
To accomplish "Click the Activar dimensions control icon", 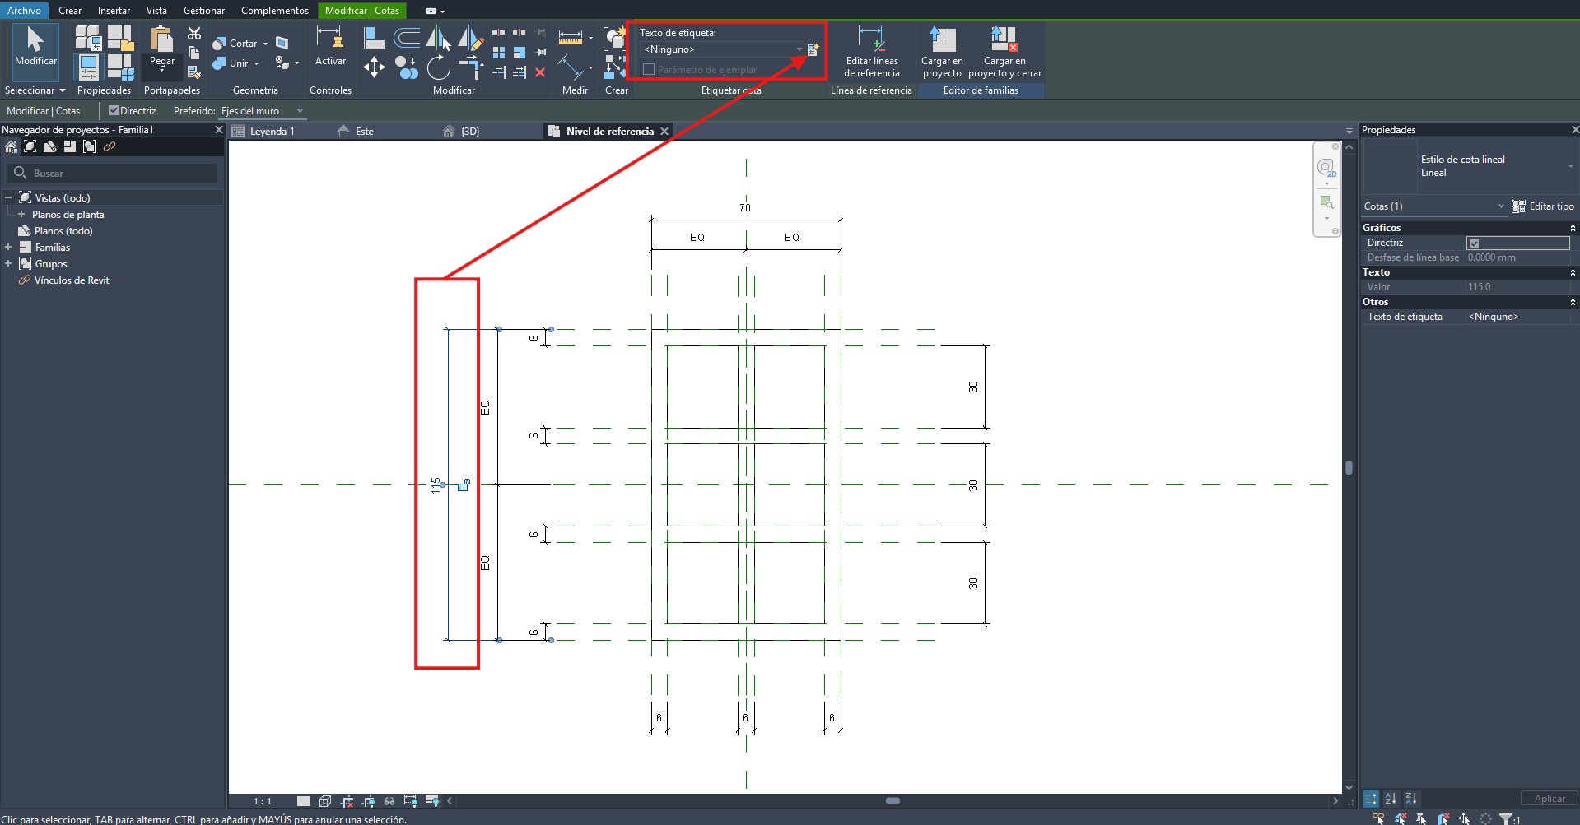I will click(x=330, y=46).
